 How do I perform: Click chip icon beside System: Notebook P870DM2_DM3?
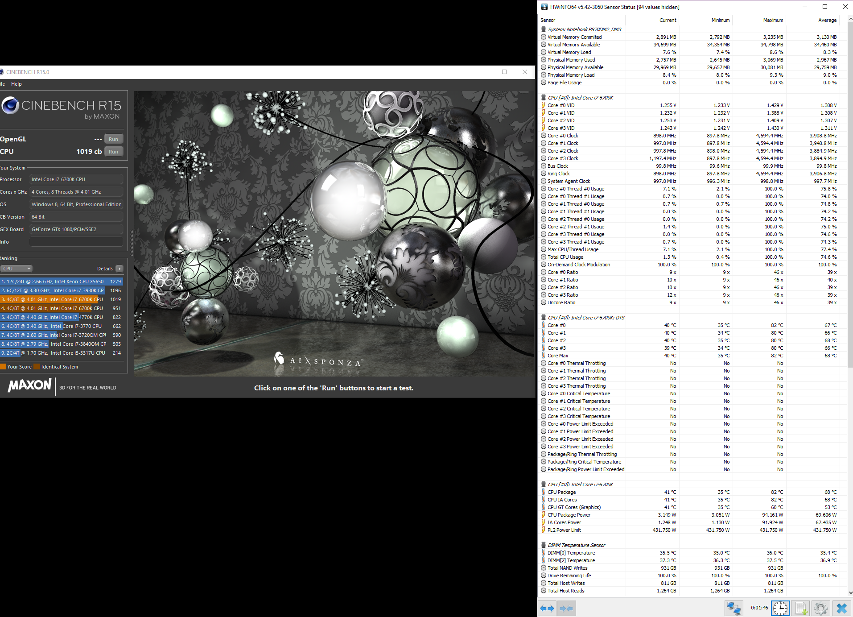pyautogui.click(x=544, y=29)
